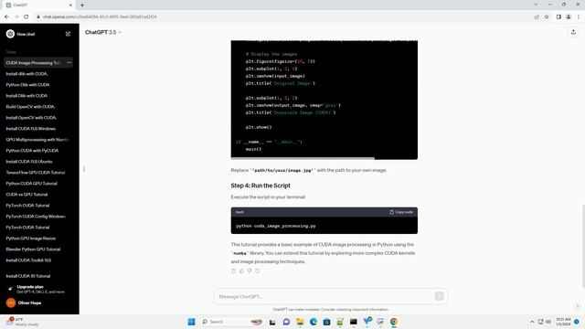The image size is (585, 329).
Task: Click the browser address bar
Action: [x=283, y=16]
